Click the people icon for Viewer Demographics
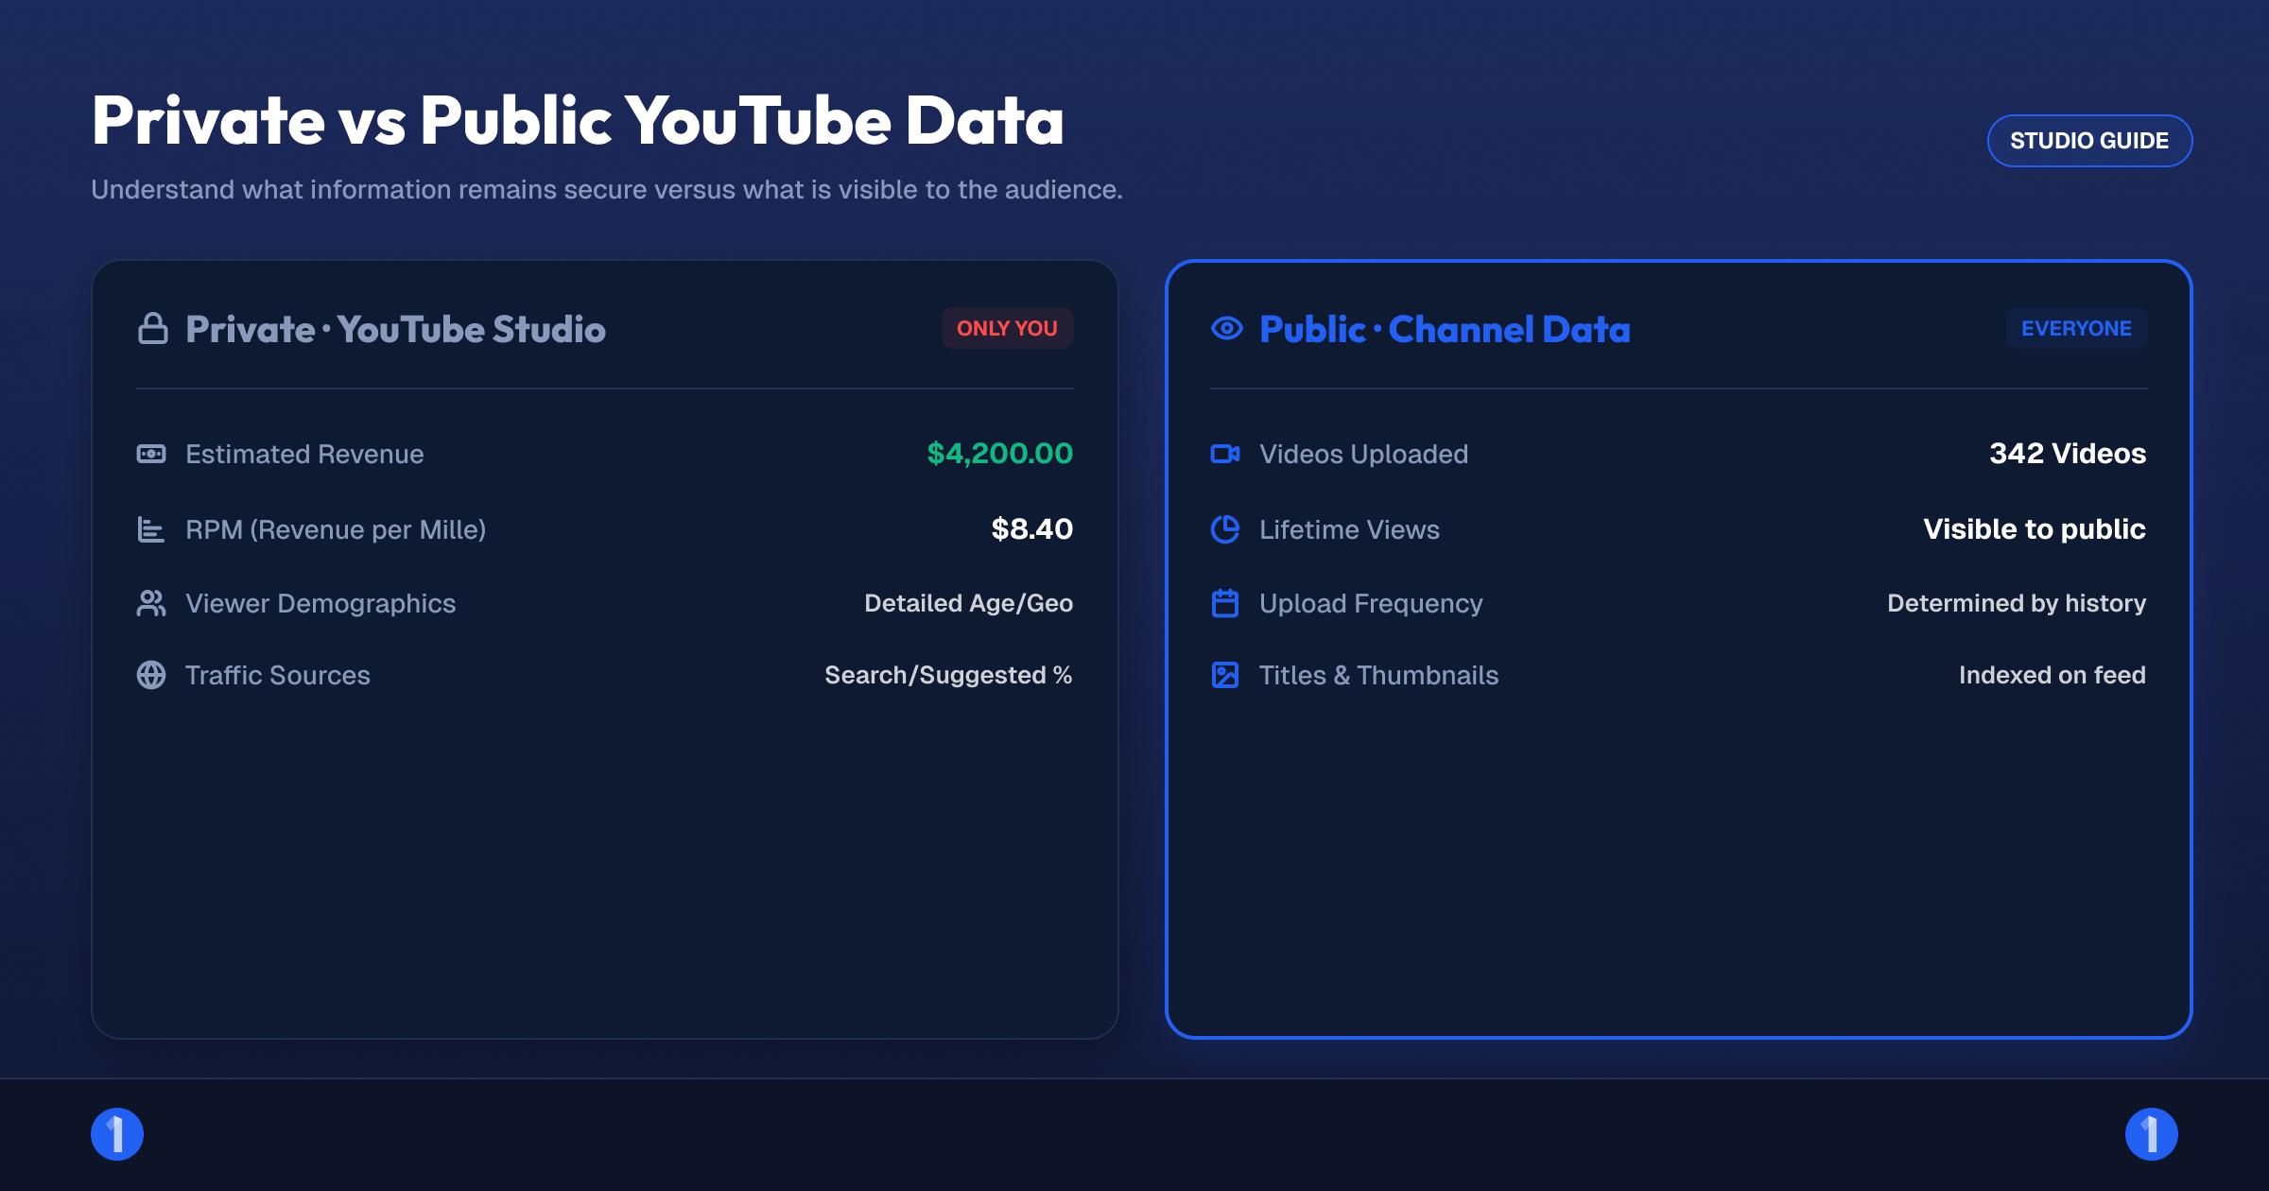This screenshot has height=1191, width=2269. [x=151, y=603]
